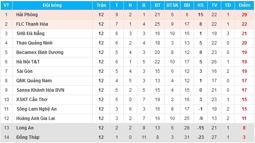Open the FLC Thanh Hóa team name
Image resolution: width=255 pixels, height=143 pixels.
pyautogui.click(x=32, y=24)
